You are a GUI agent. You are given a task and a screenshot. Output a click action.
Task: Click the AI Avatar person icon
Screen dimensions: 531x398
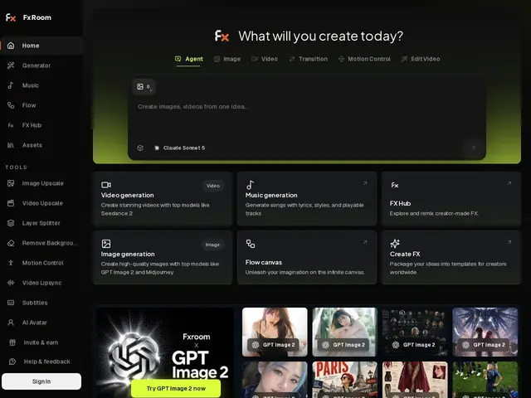(11, 323)
